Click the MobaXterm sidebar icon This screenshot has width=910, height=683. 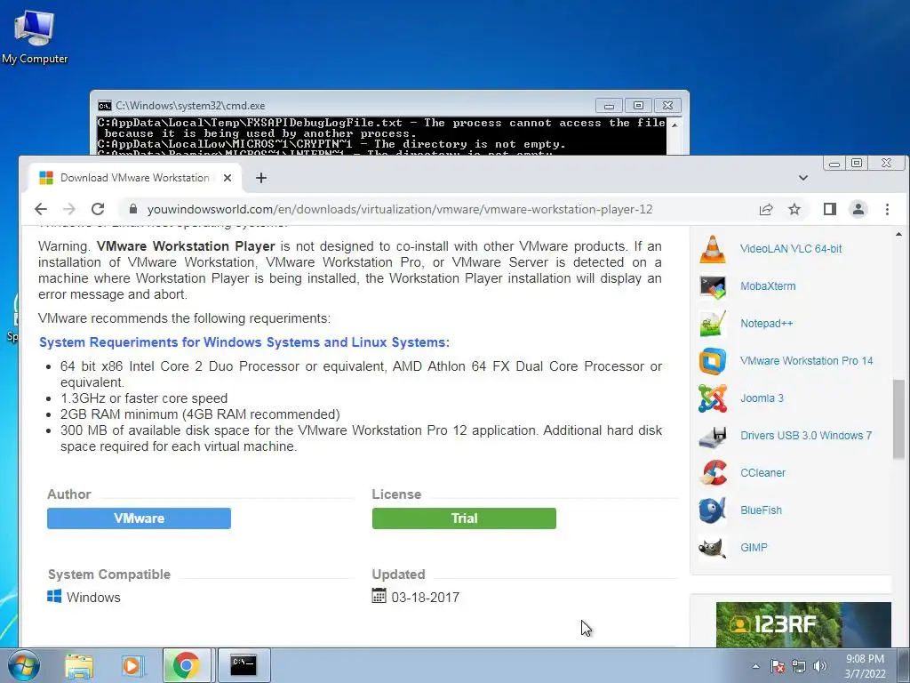click(713, 286)
